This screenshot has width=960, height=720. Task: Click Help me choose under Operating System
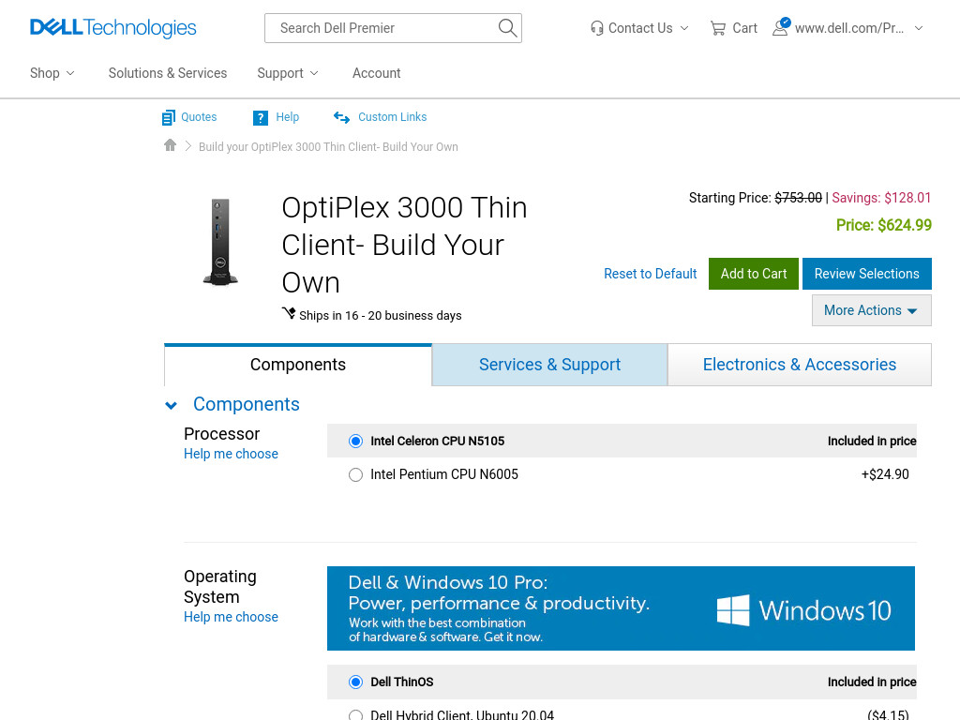coord(231,617)
